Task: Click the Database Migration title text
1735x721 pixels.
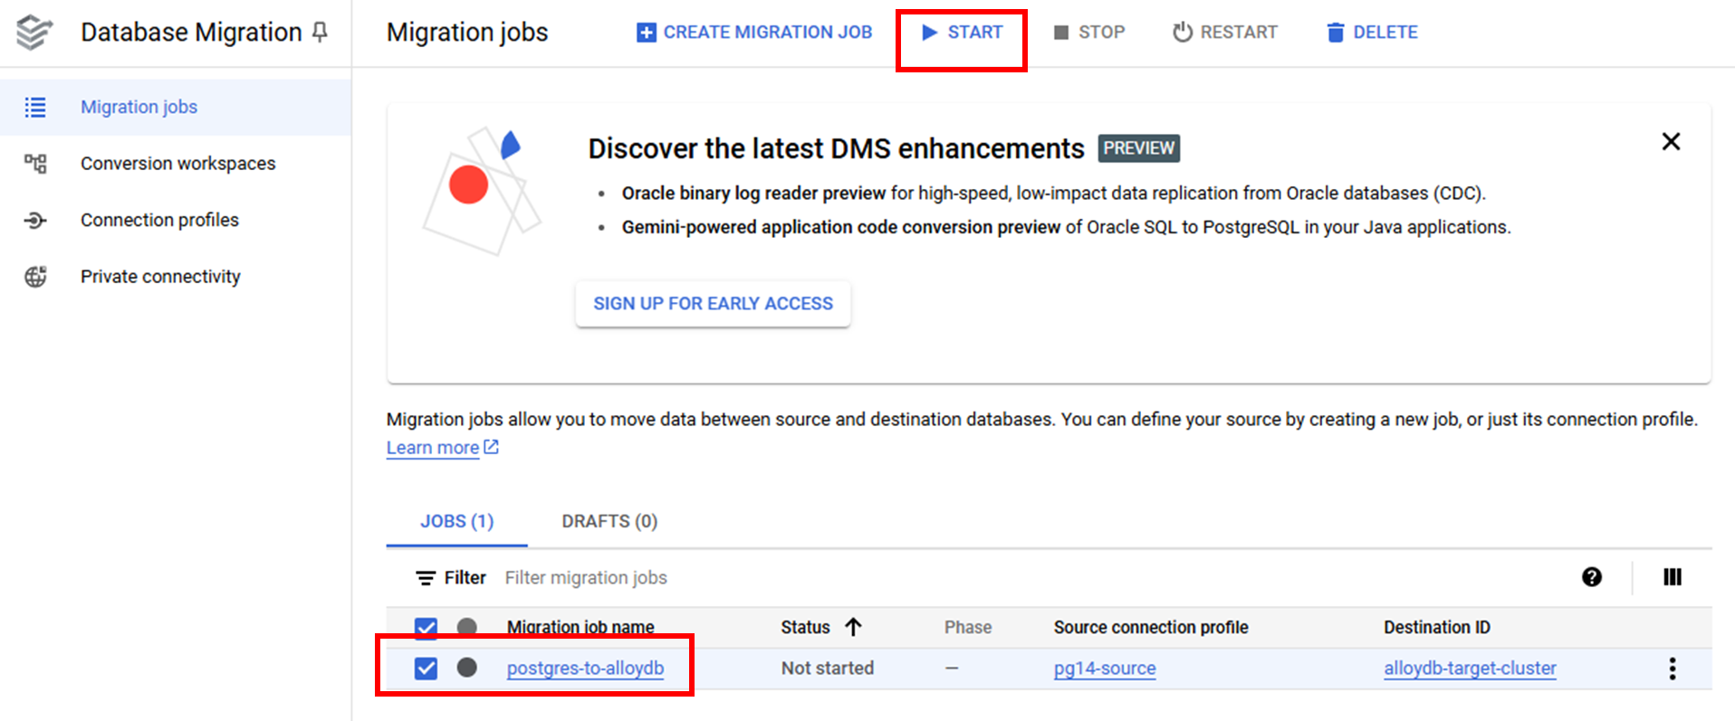Action: click(191, 33)
